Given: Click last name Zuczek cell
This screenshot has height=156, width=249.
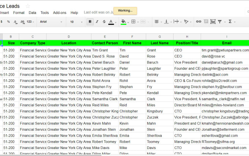Looking at the screenshot, I should point(160,117).
